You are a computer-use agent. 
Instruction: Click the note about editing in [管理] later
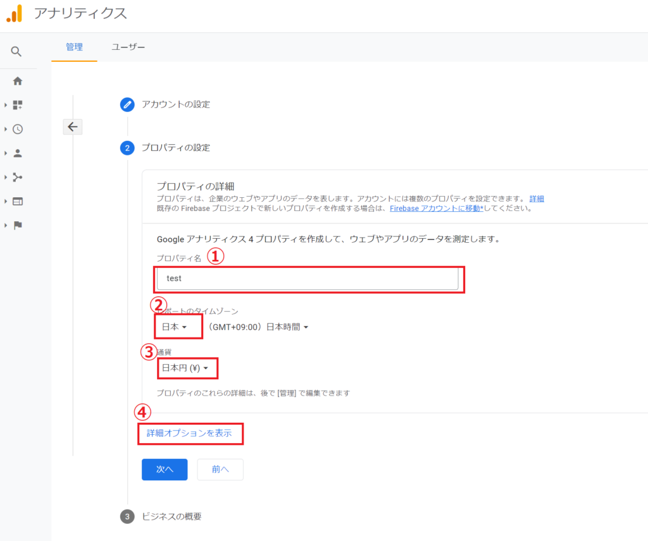253,393
